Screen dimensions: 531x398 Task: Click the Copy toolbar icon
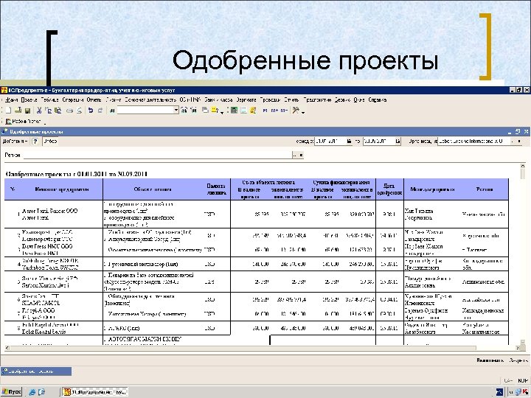tap(49, 111)
